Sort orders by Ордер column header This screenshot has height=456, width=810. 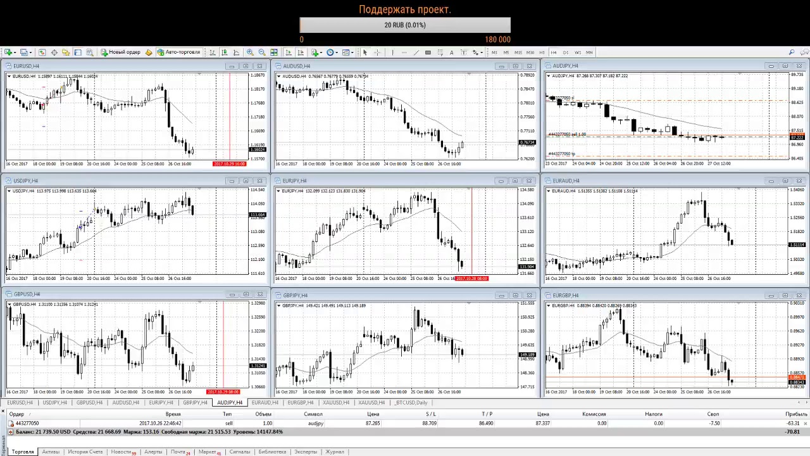click(16, 414)
